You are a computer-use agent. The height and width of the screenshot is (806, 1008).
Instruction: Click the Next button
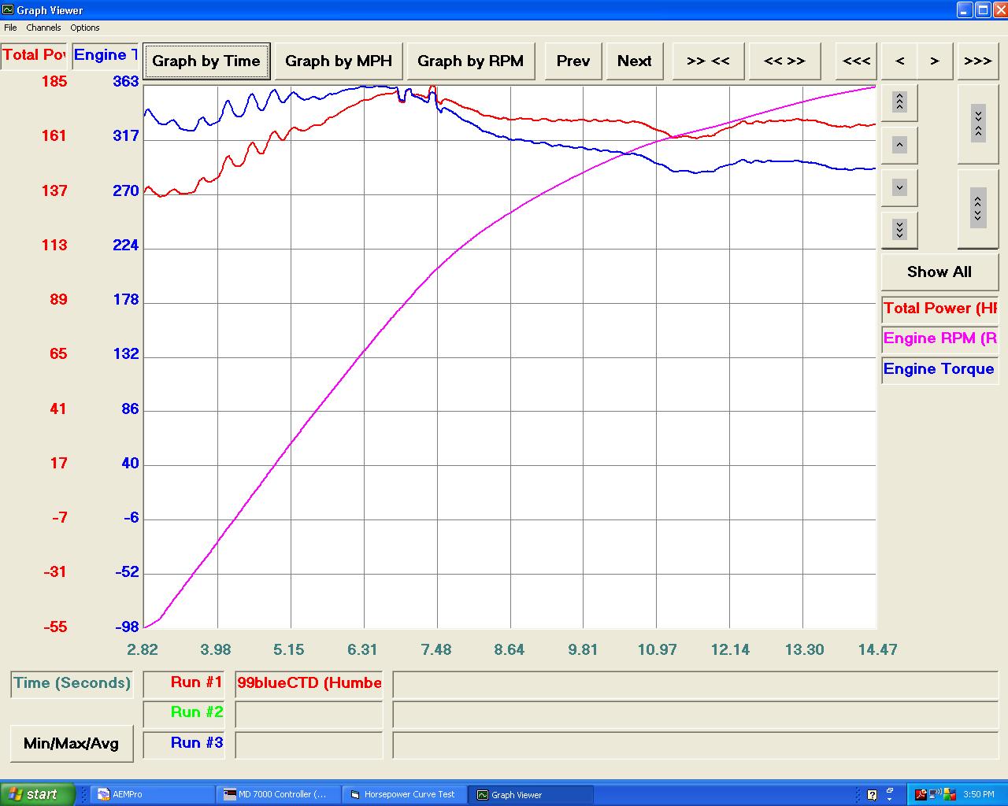pyautogui.click(x=635, y=61)
